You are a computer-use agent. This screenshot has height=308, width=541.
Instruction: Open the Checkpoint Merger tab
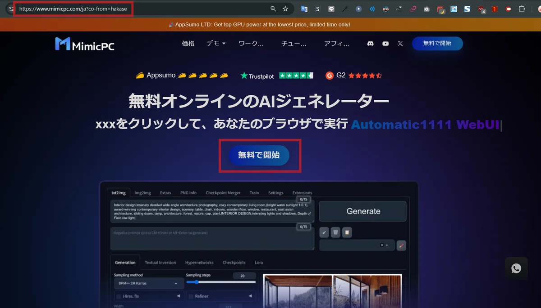tap(223, 193)
